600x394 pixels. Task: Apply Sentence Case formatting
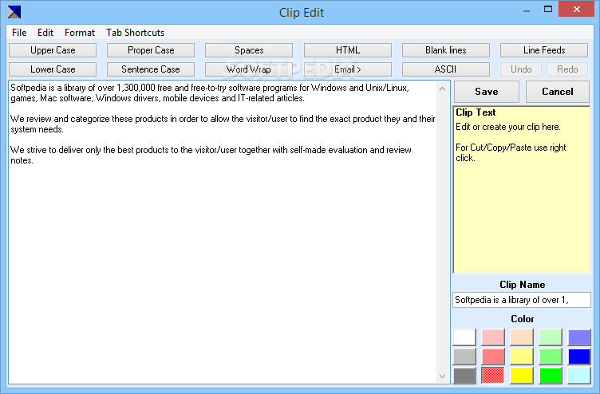click(151, 69)
